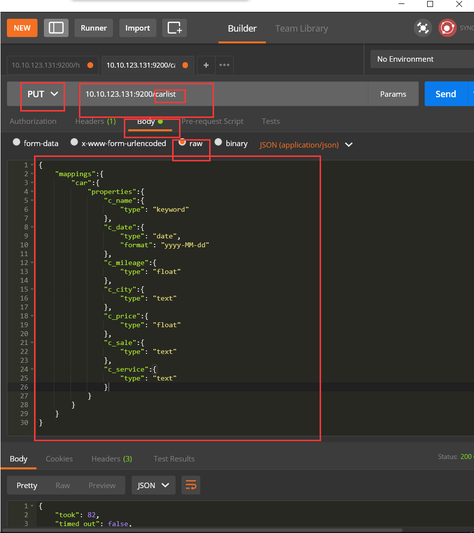Select Pretty response view
This screenshot has width=474, height=533.
(27, 486)
